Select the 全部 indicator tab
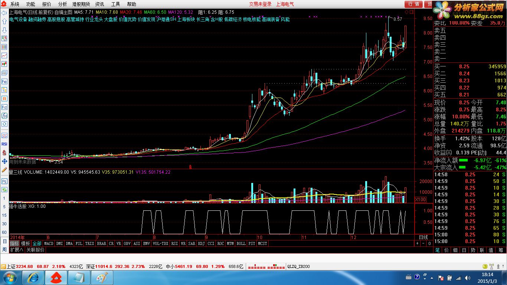This screenshot has height=285, width=507. (37, 244)
